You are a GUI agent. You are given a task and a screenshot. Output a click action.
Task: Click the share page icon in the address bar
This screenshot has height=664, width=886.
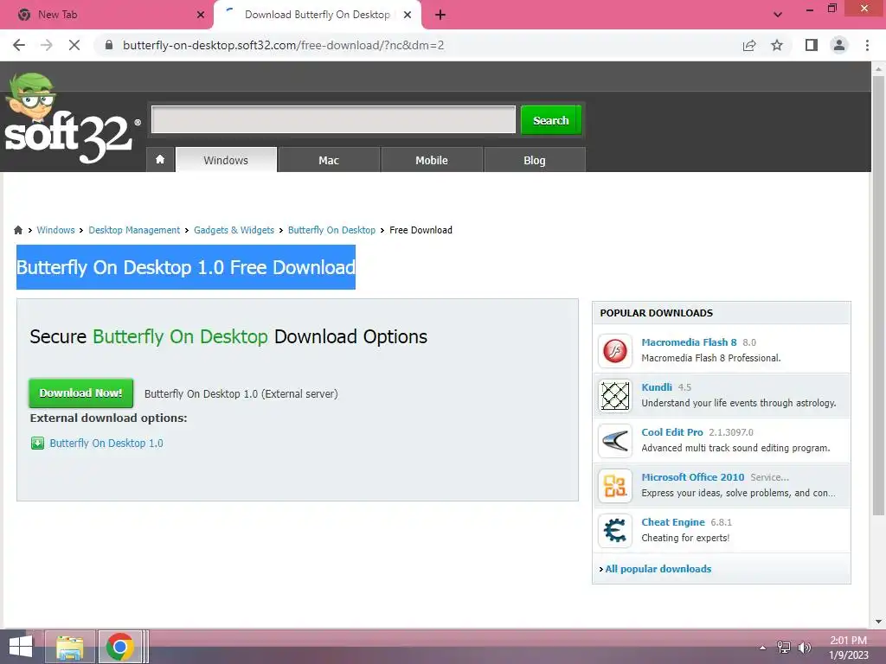click(x=749, y=45)
